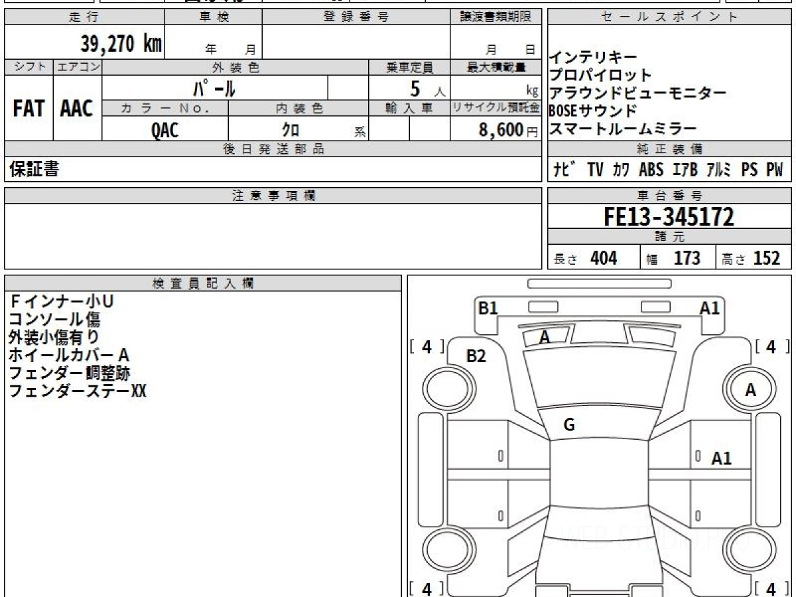
Task: Select the エアB equipment item
Action: pos(685,170)
